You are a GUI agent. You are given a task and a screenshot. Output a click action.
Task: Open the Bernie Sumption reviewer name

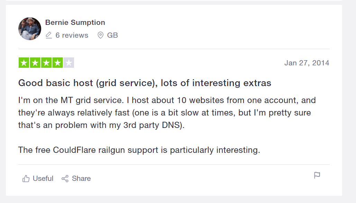tap(75, 22)
